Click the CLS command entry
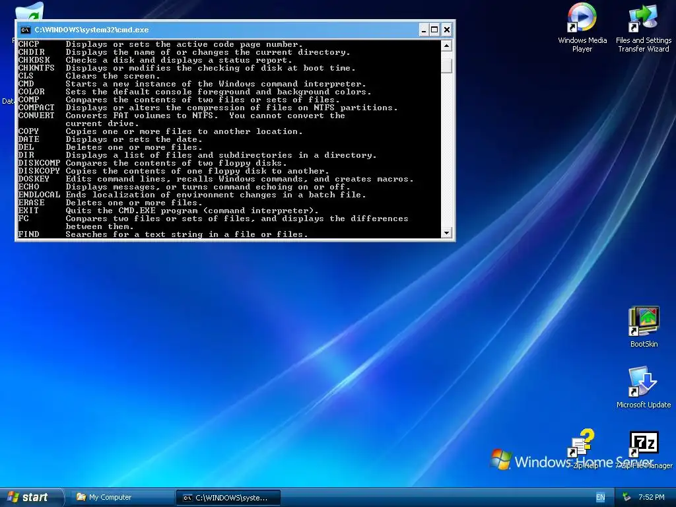The height and width of the screenshot is (507, 676). [x=89, y=76]
